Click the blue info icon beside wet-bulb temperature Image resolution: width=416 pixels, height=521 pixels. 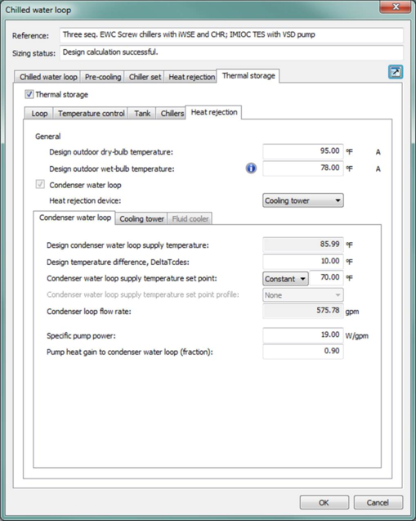click(x=251, y=168)
